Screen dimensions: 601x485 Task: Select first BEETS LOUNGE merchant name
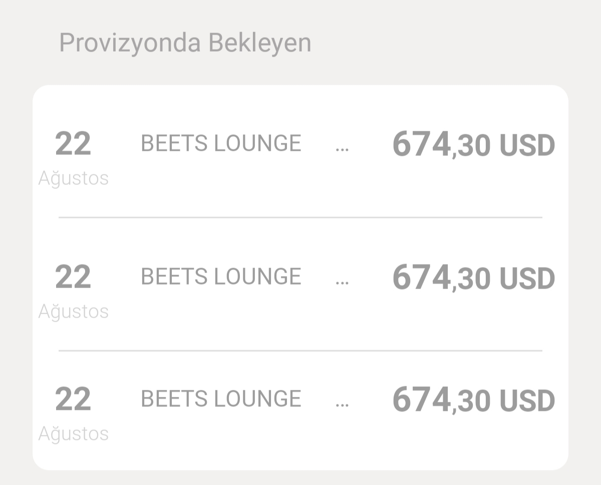(221, 143)
